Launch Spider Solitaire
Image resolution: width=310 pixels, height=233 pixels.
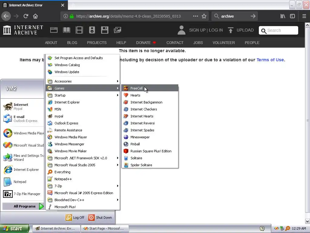150,165
